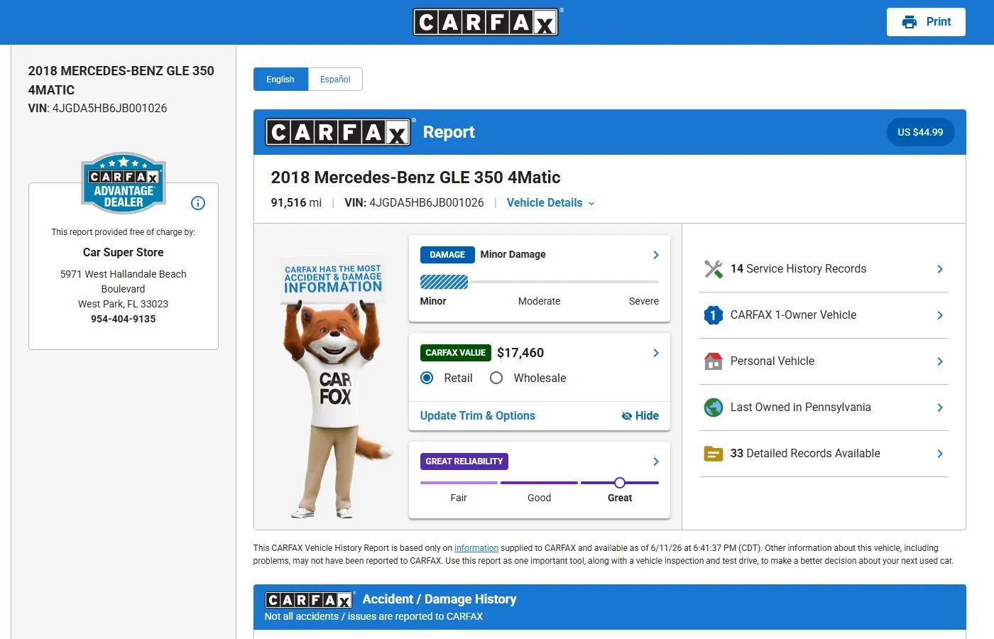Image resolution: width=994 pixels, height=639 pixels.
Task: Click the eye-slash icon next to Hide
Action: pos(626,416)
